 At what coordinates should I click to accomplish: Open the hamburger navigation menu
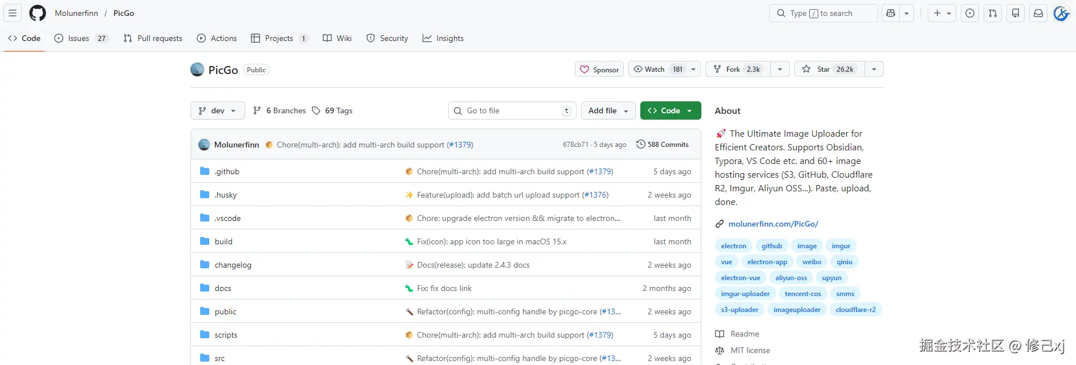pyautogui.click(x=13, y=13)
